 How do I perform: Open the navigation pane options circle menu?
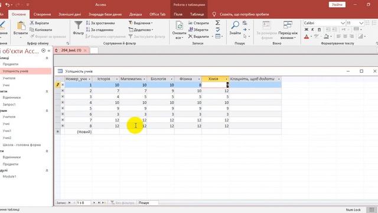click(x=43, y=51)
